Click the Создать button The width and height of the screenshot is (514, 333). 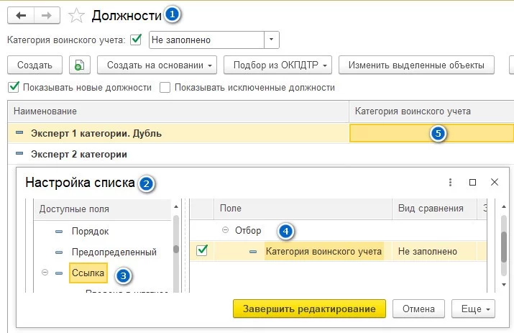(35, 65)
